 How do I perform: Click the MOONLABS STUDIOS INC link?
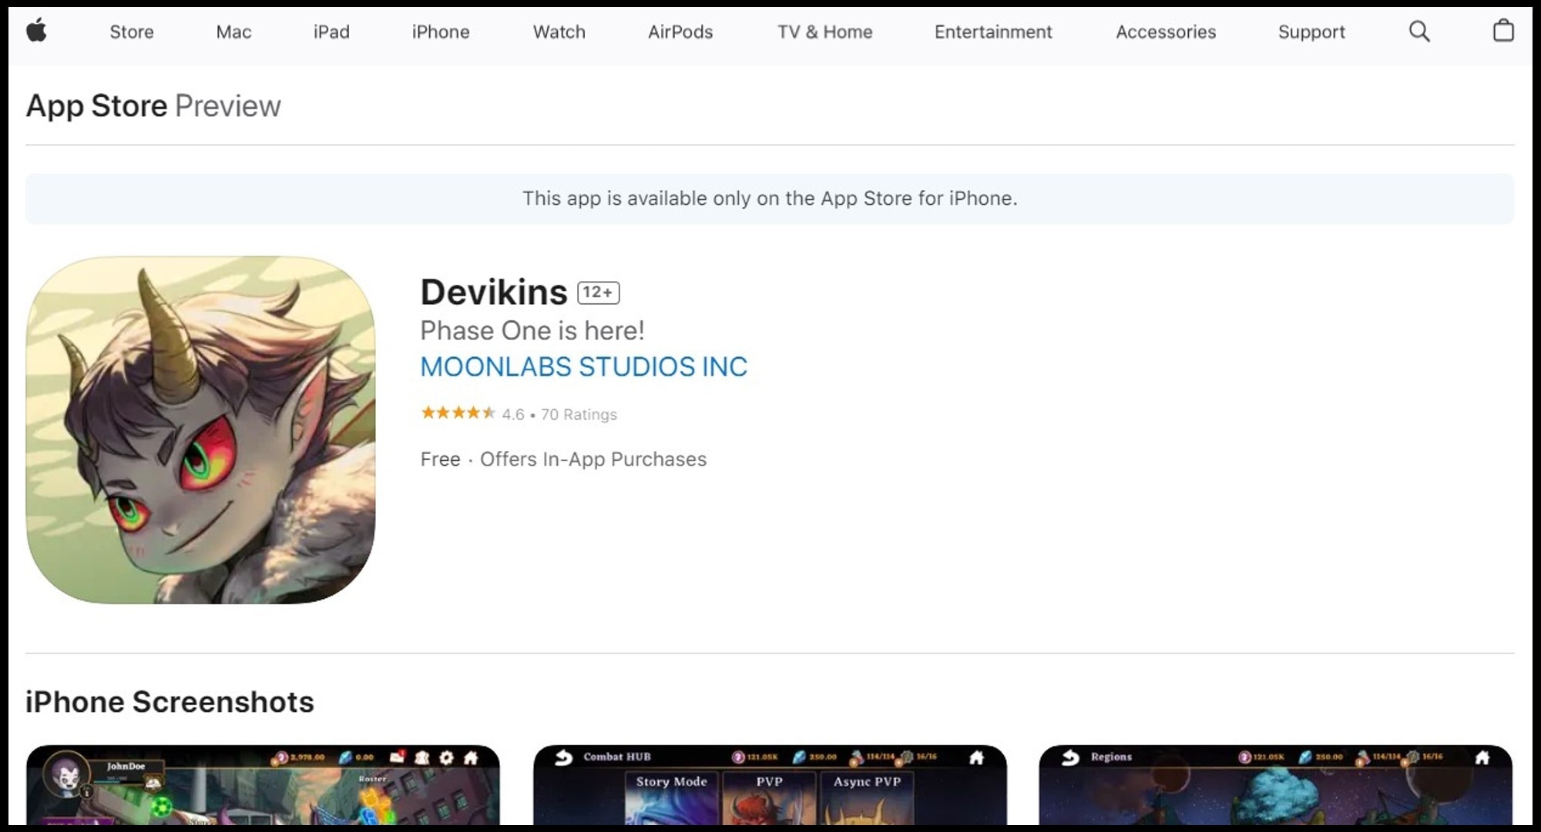(583, 366)
